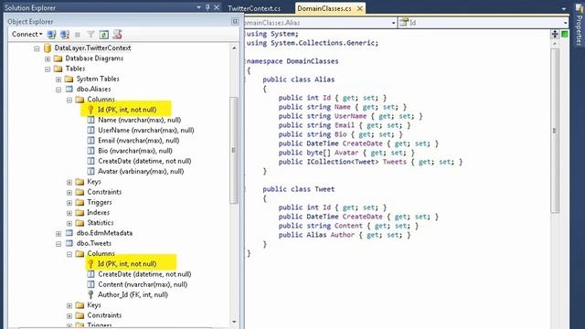Collapse the dbo.Tweets table node
585x329 pixels.
coord(58,244)
